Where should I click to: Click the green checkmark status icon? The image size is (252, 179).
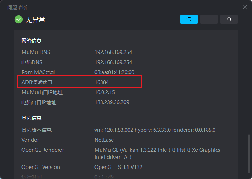19,19
